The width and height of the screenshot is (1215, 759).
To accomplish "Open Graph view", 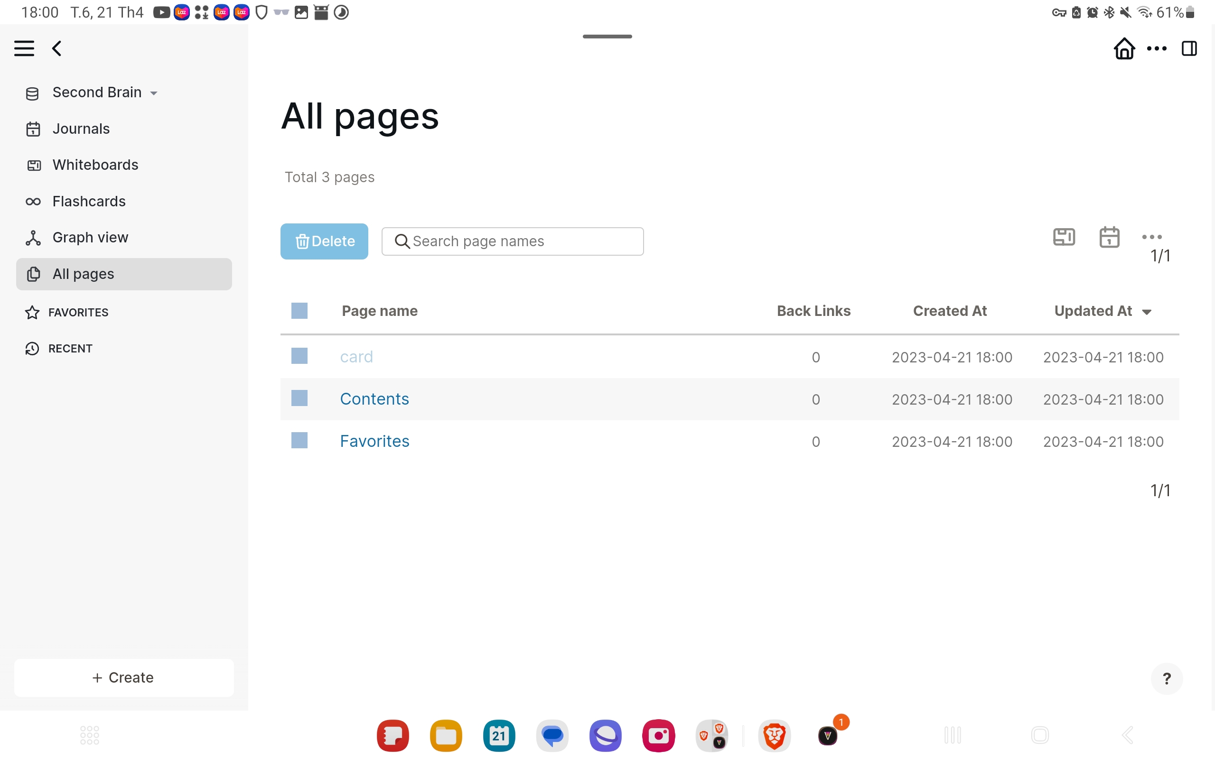I will [x=90, y=237].
